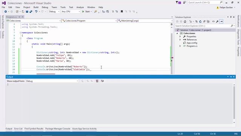Clear all output with Output toolbar icon
The height and width of the screenshot is (136, 241).
click(97, 81)
